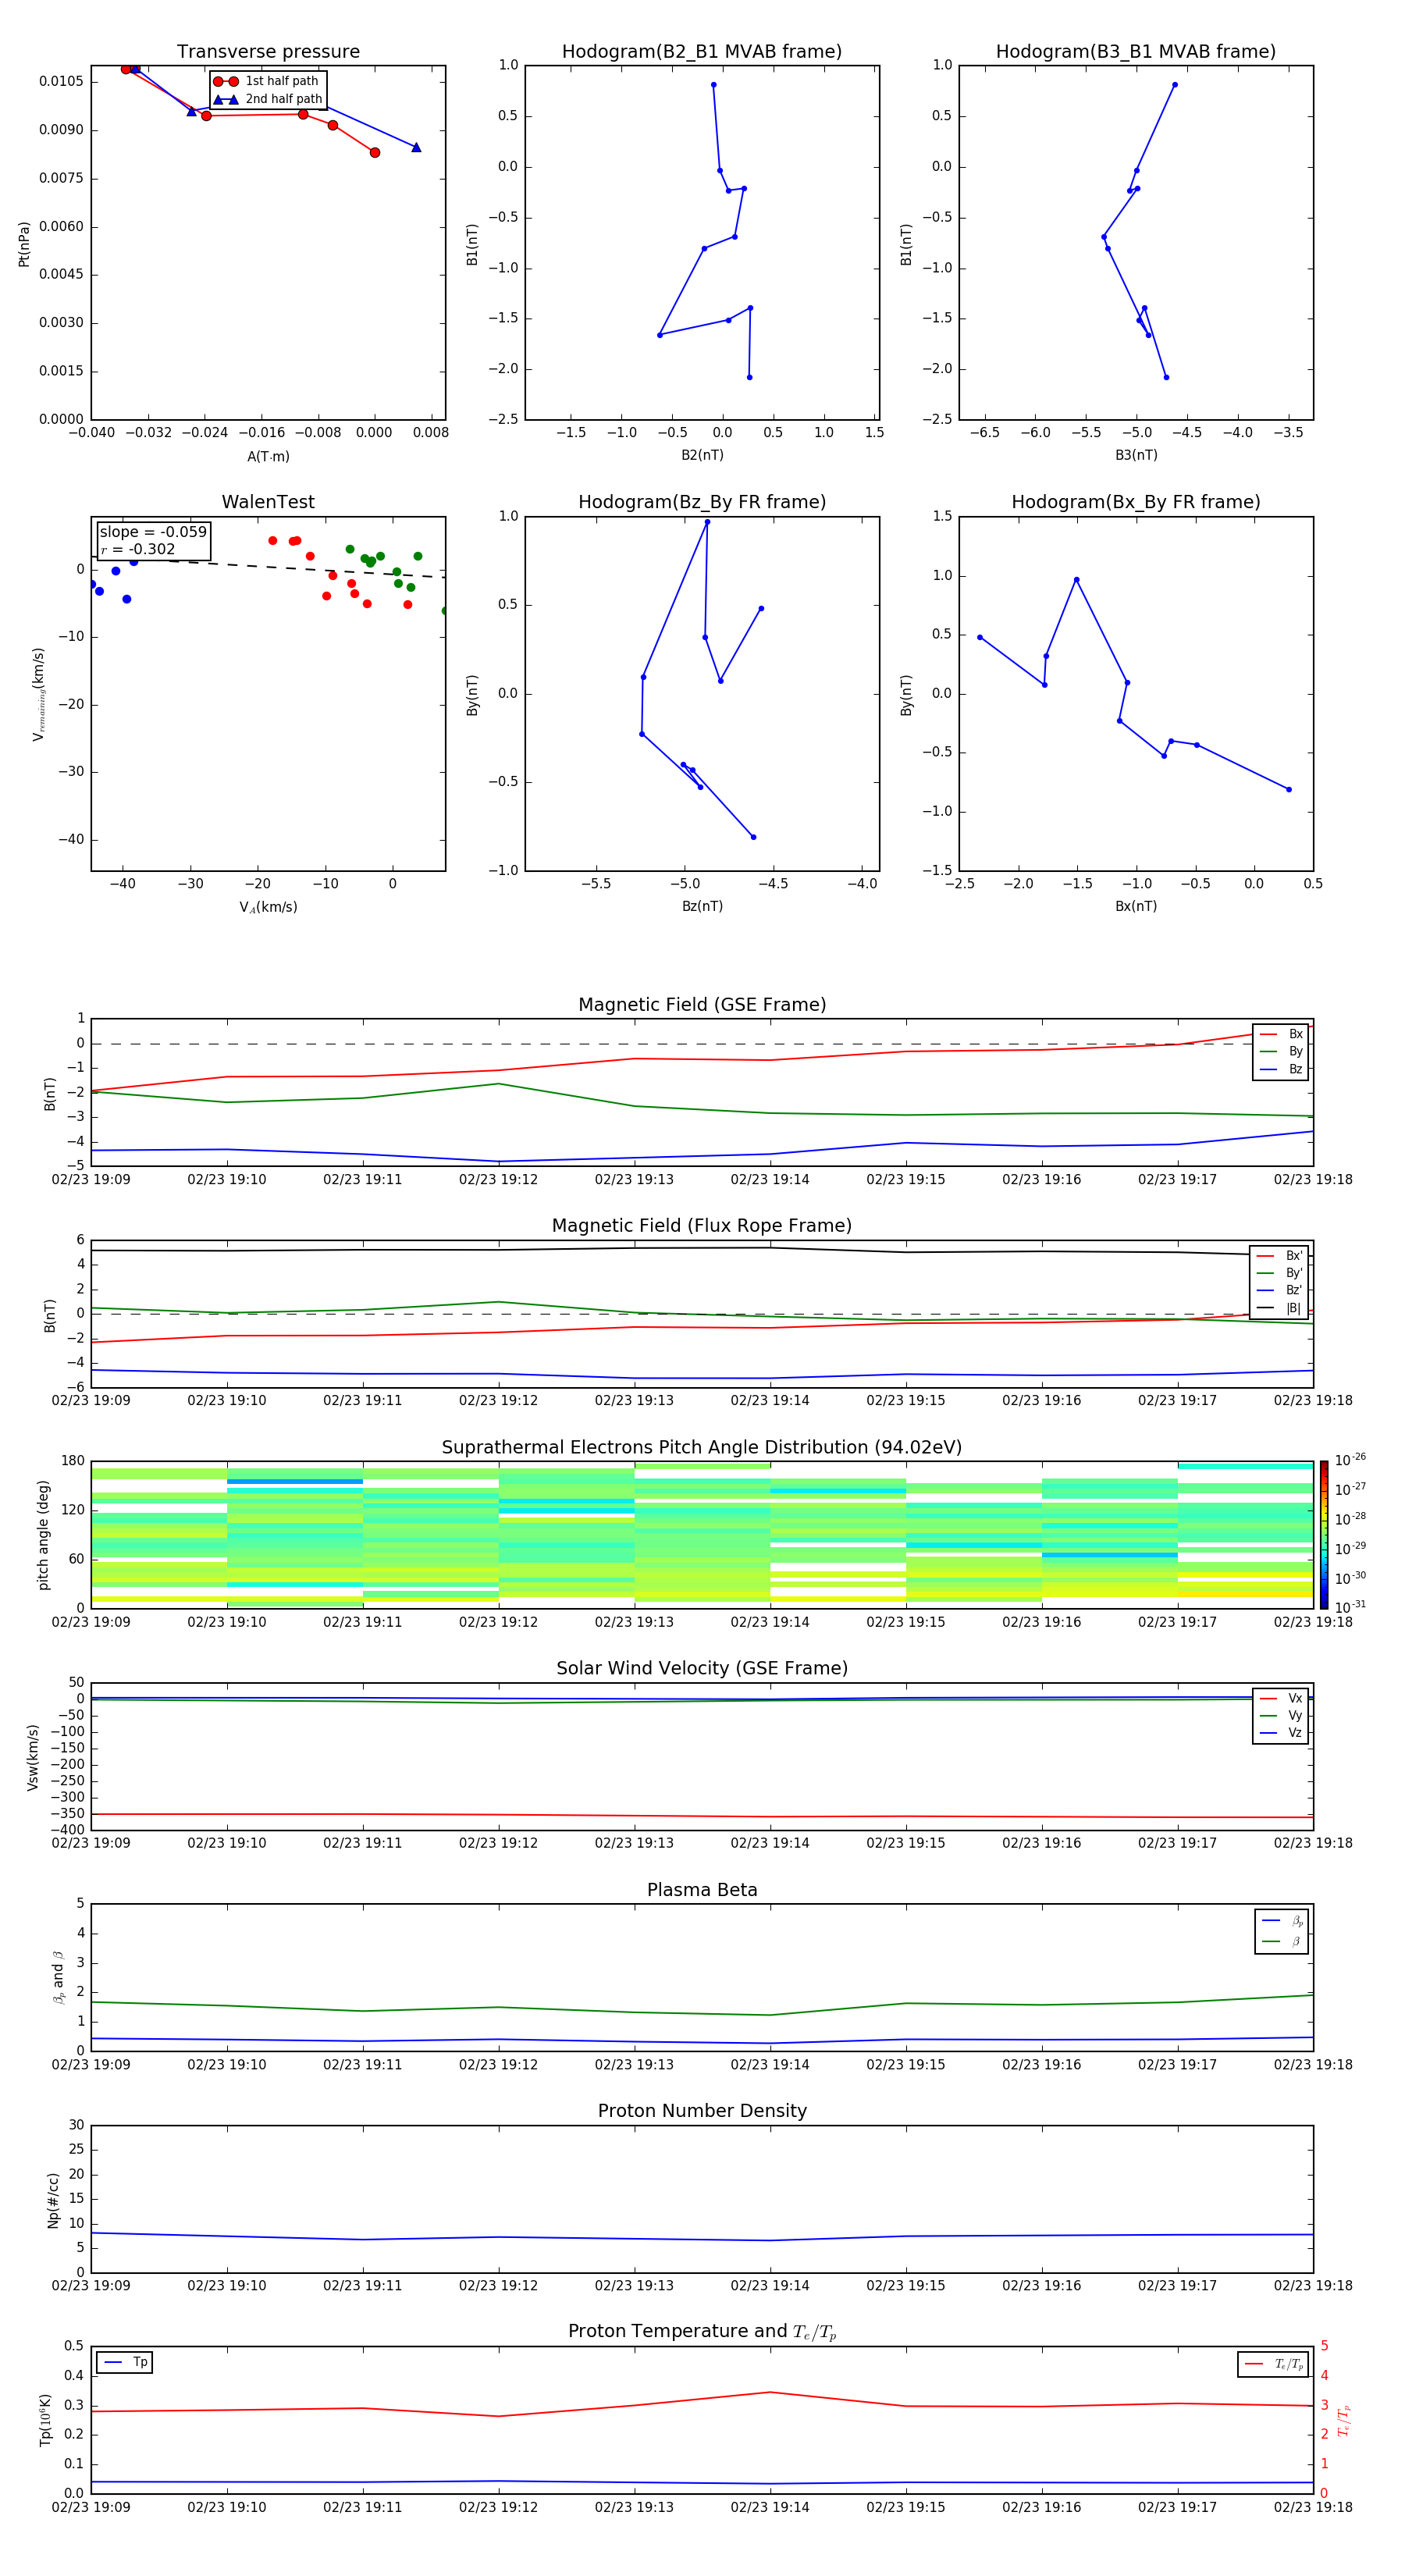Click the last red circle on Transverse pressure
1405x2576 pixels.
point(375,152)
